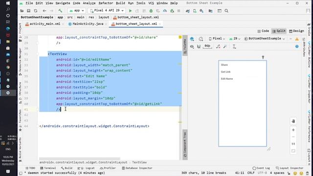
Task: Zoom out preview with minus button
Action: (x=293, y=137)
